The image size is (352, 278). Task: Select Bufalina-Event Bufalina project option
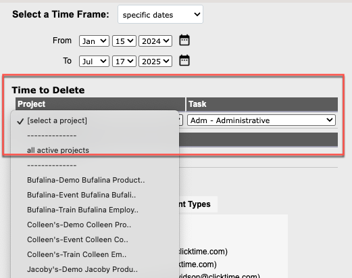[95, 195]
